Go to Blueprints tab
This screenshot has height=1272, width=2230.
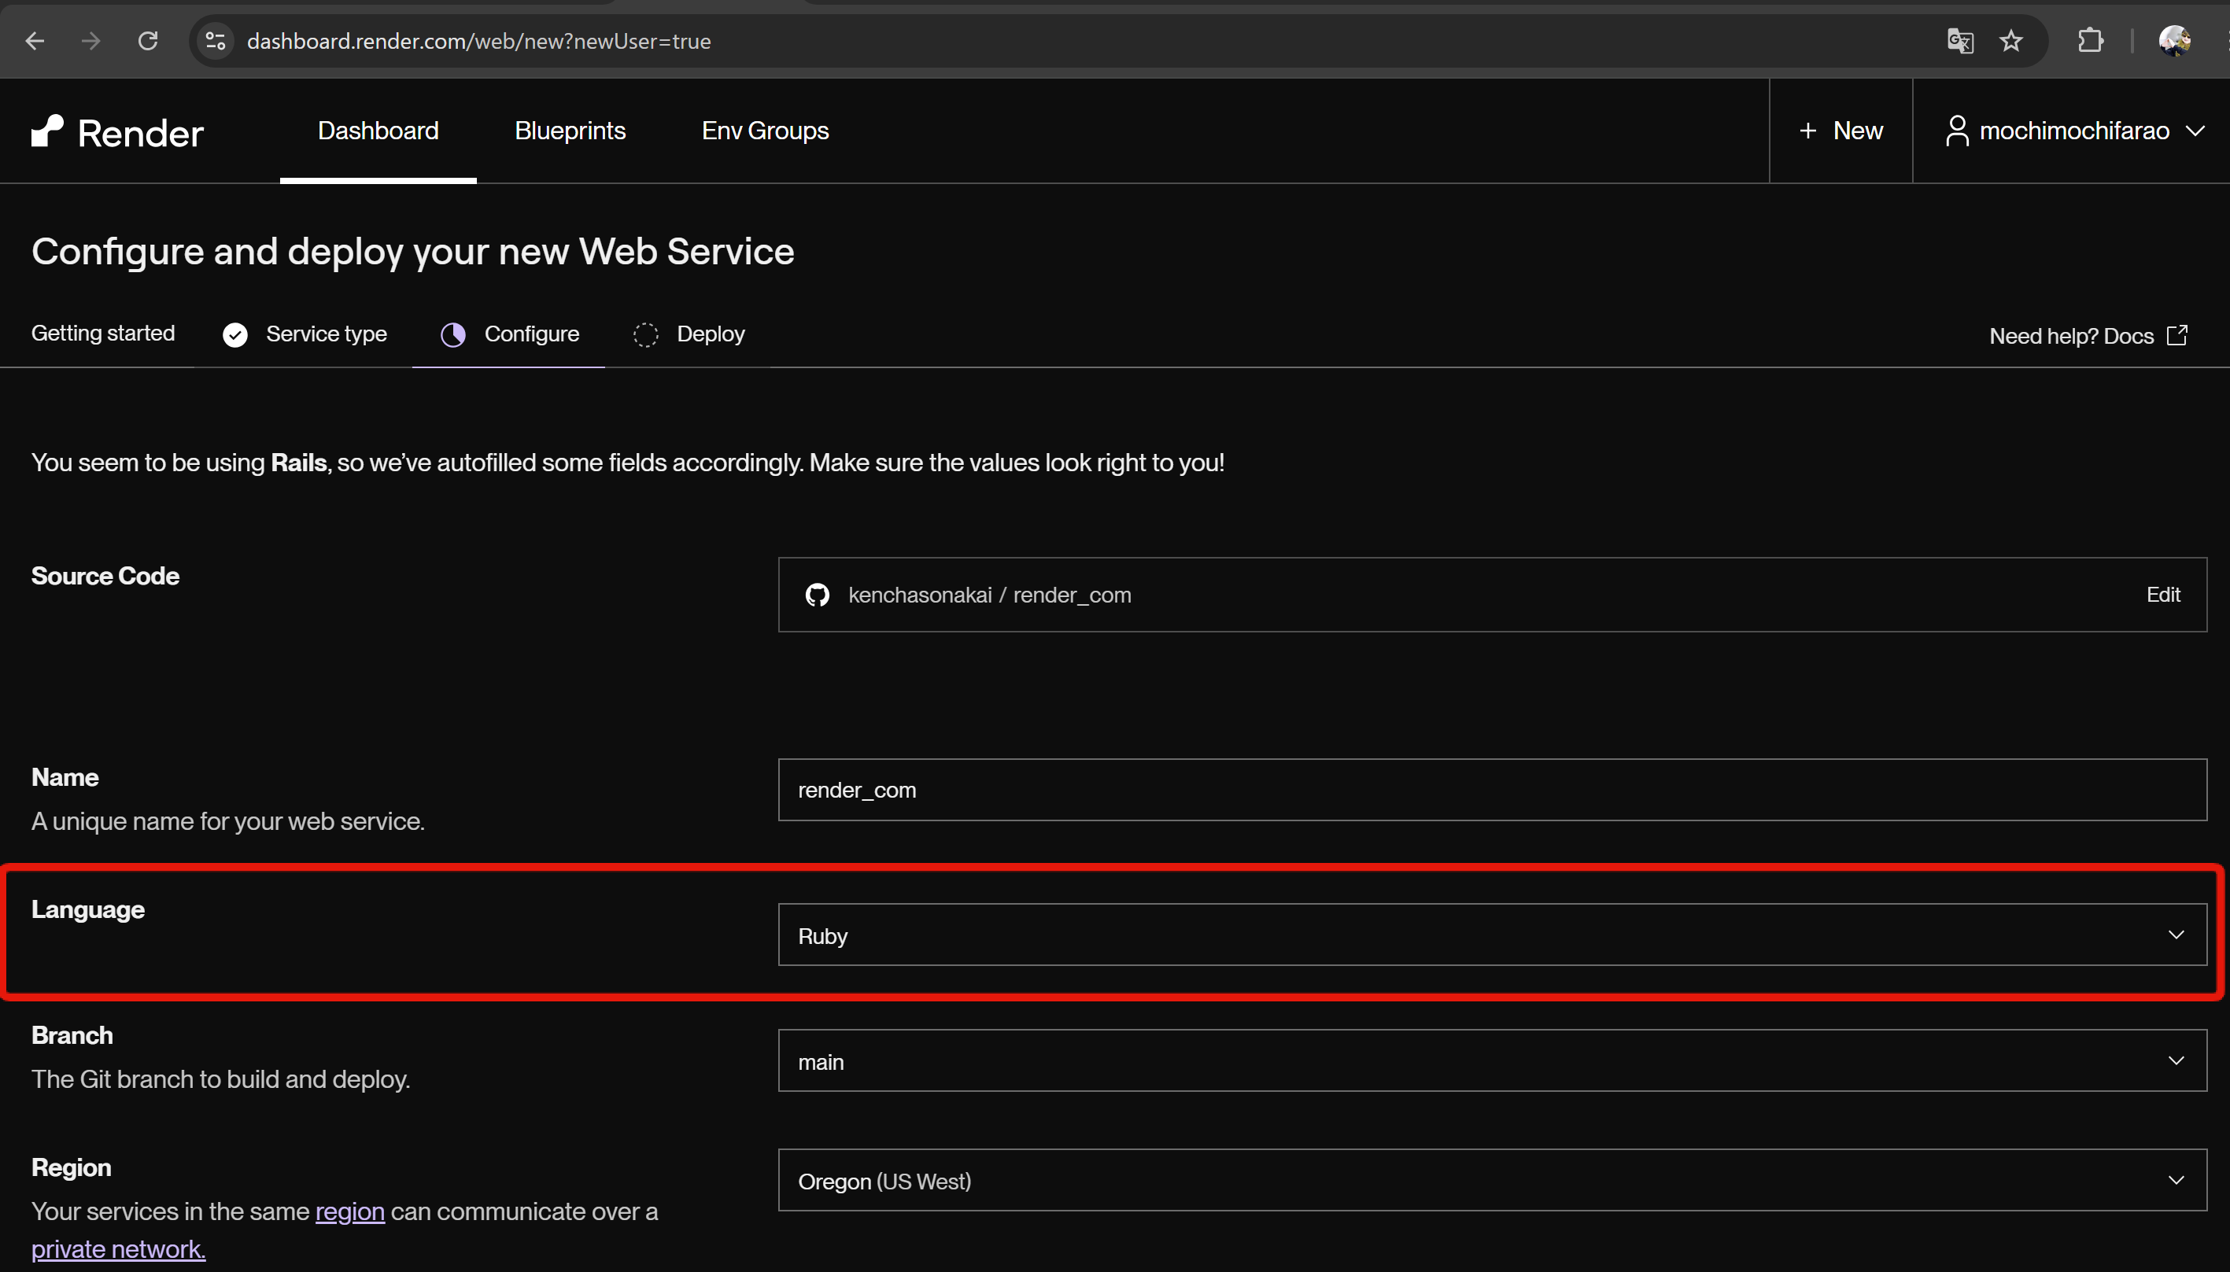point(570,131)
